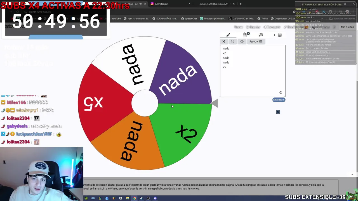358x201 pixels.
Task: Click into the entries text area
Action: coord(253,71)
